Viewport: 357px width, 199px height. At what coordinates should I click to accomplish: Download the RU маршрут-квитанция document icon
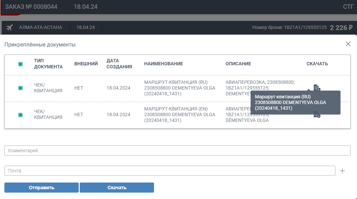click(316, 88)
